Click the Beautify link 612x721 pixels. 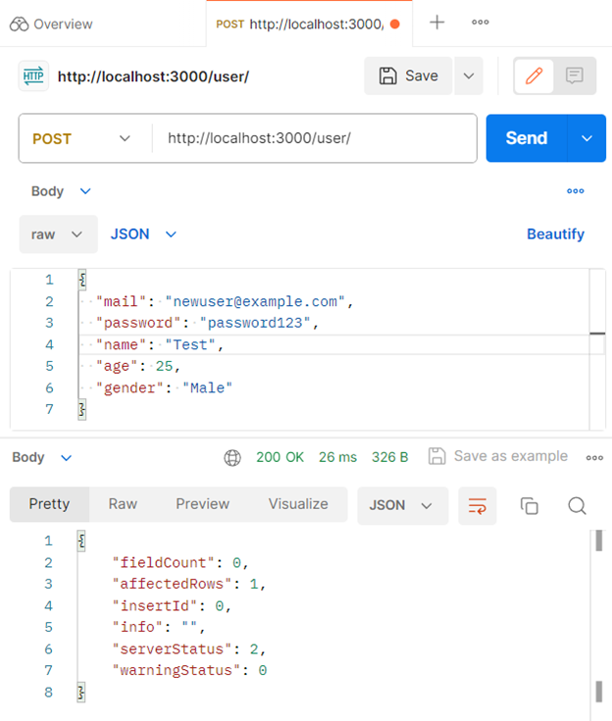555,234
